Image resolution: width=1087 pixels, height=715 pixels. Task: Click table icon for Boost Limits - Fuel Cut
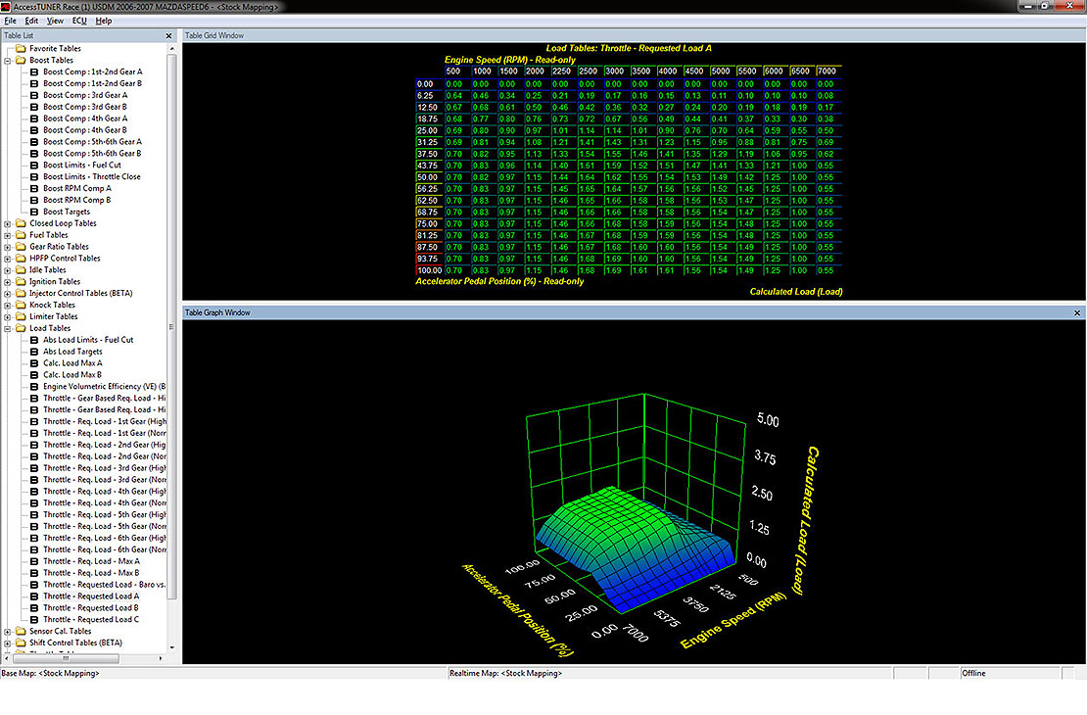pyautogui.click(x=34, y=166)
